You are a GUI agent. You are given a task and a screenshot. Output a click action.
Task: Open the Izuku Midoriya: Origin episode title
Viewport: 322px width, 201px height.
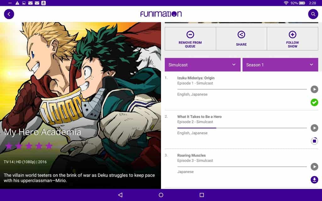click(196, 78)
